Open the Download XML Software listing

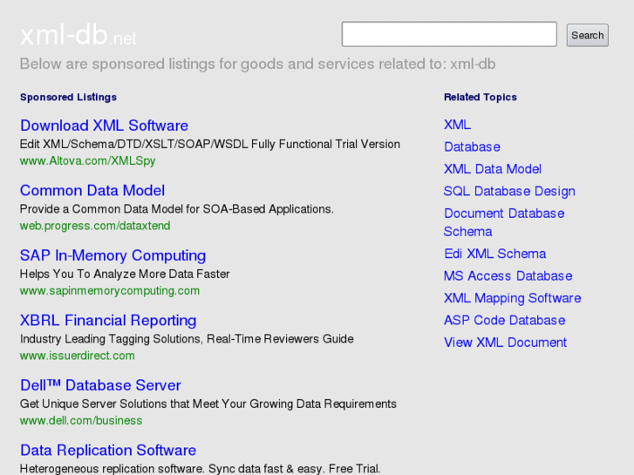(104, 126)
